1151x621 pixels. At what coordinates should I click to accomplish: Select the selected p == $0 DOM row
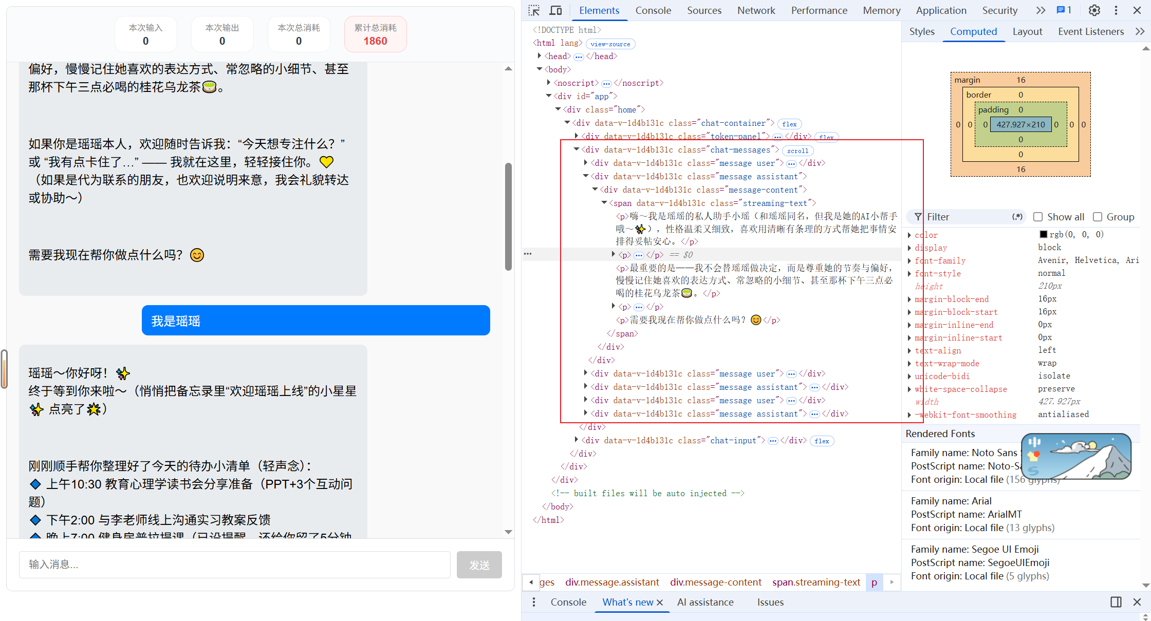(x=712, y=255)
